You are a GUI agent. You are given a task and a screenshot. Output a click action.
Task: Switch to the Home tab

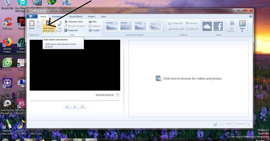(x=43, y=16)
